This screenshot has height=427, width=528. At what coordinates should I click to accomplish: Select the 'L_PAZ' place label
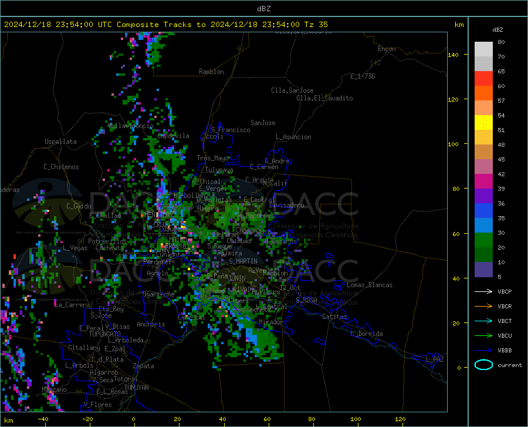(435, 359)
